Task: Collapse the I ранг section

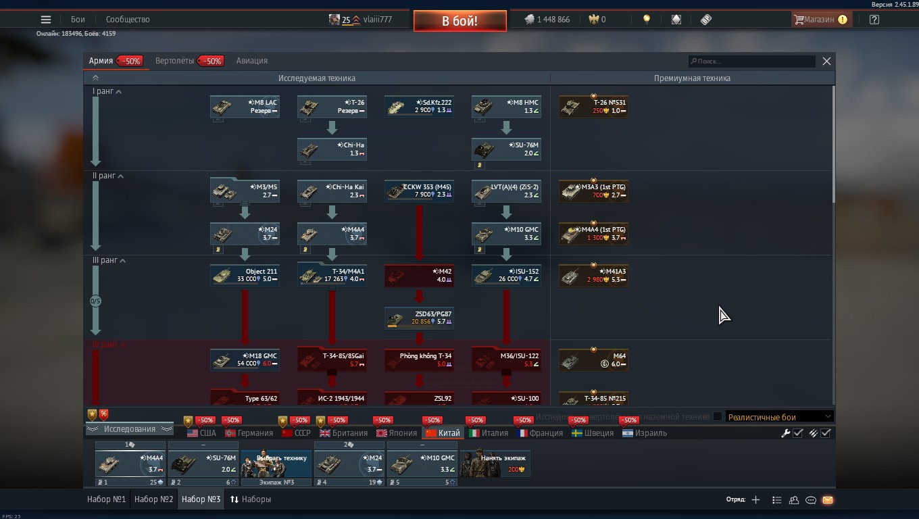Action: click(107, 91)
